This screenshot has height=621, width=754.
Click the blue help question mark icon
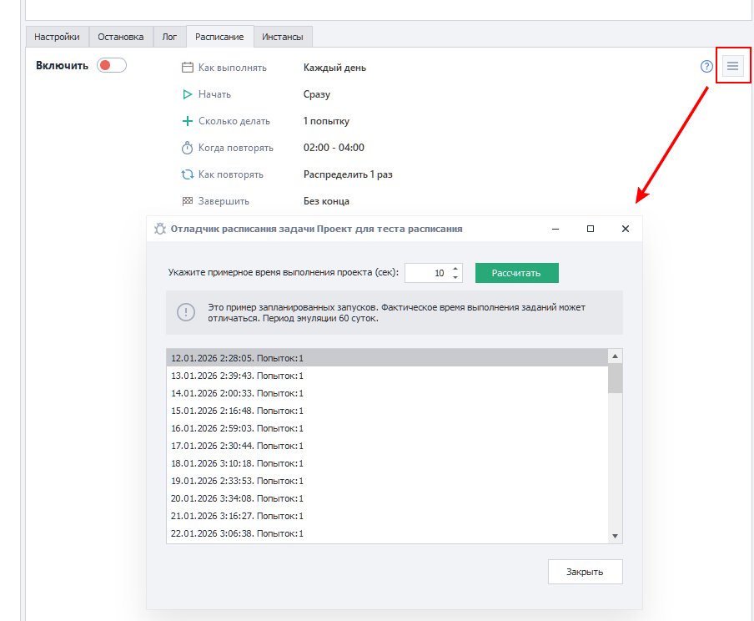pos(706,67)
